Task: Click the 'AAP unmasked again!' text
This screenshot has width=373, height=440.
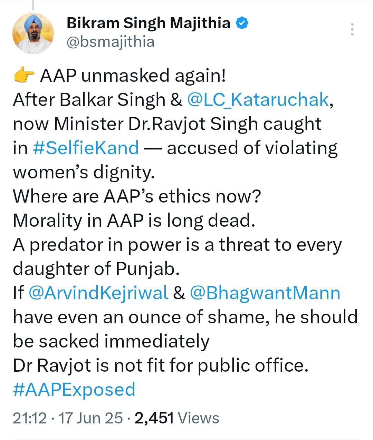Action: coord(133,76)
